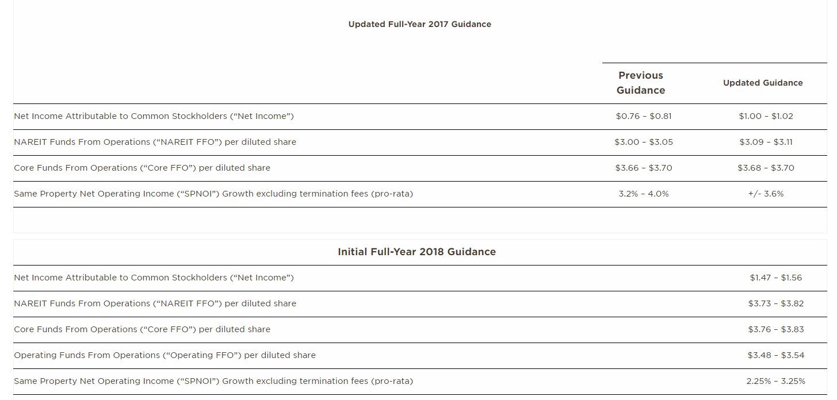The height and width of the screenshot is (400, 837).
Task: Click 2018 Net Income value $1.47 – $1.56
Action: (775, 278)
